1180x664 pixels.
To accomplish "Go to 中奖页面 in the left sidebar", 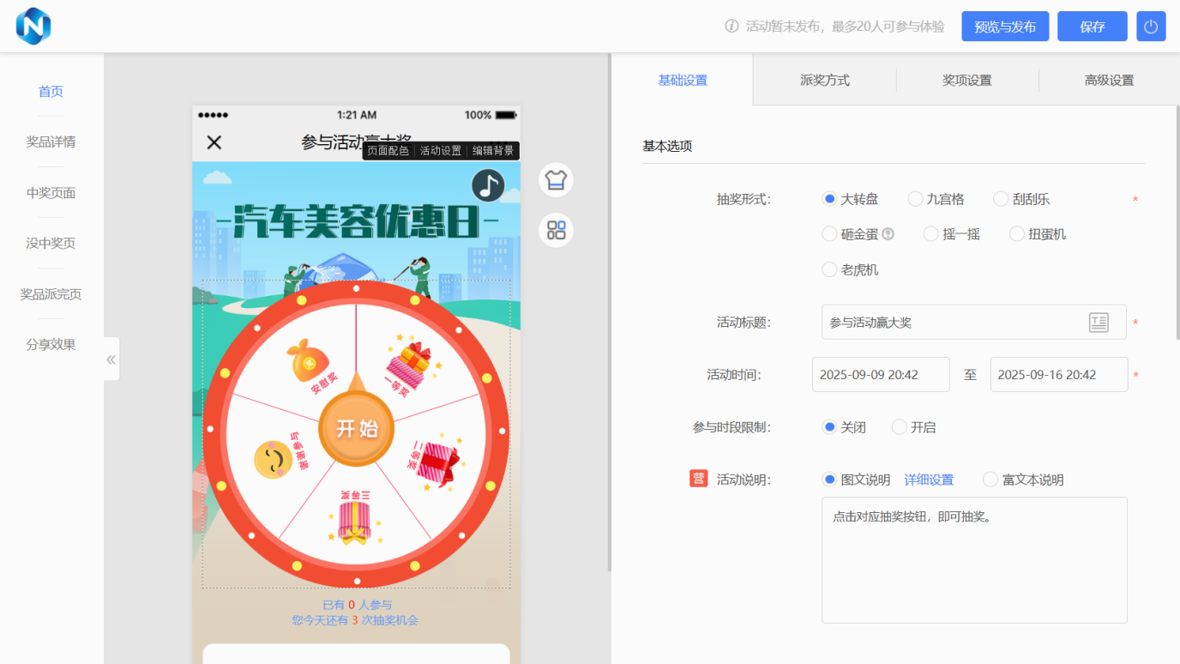I will 51,193.
